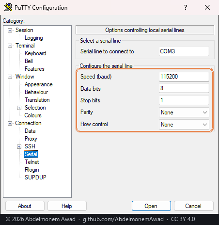Open the Colours settings category

[x=33, y=115]
